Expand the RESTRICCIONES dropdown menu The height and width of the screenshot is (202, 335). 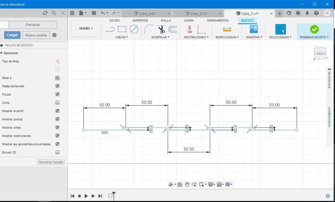pyautogui.click(x=196, y=37)
